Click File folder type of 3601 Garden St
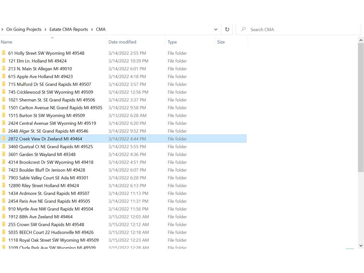The width and height of the screenshot is (364, 273). pyautogui.click(x=177, y=154)
